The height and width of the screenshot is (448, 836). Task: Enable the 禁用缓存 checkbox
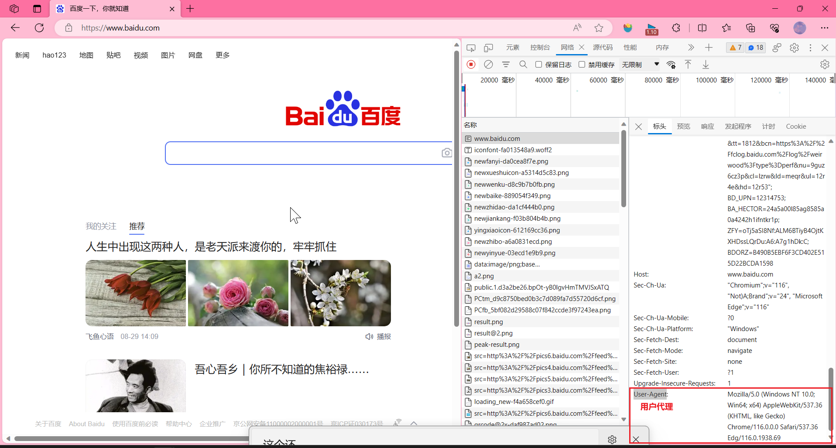click(582, 65)
